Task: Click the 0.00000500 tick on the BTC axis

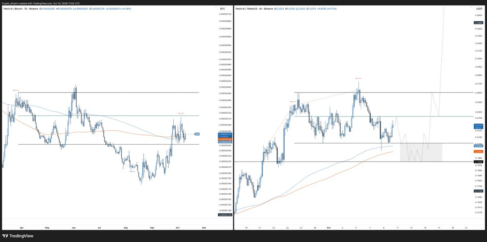Action: 226,59
